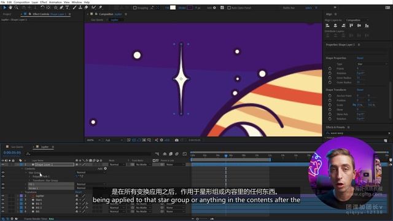Open Shape Layer 1 blend Mode dropdown

117,165
